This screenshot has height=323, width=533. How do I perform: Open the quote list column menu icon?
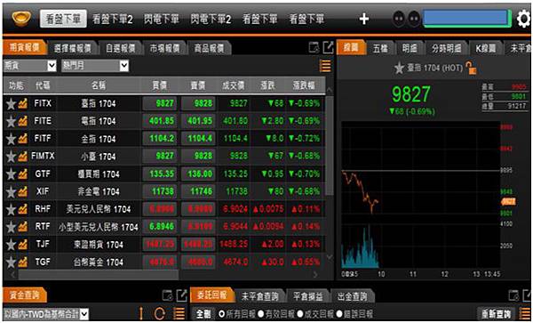point(325,66)
